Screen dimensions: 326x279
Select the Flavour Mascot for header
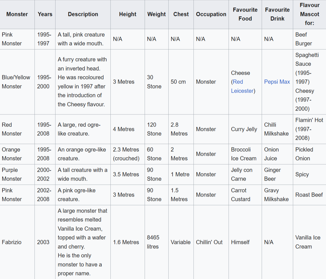[x=309, y=14]
